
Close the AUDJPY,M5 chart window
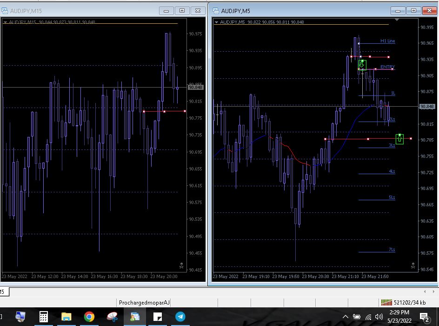tap(429, 11)
